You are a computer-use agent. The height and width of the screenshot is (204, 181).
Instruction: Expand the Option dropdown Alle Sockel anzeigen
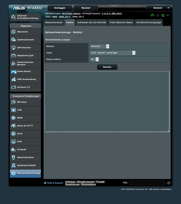coord(113,53)
